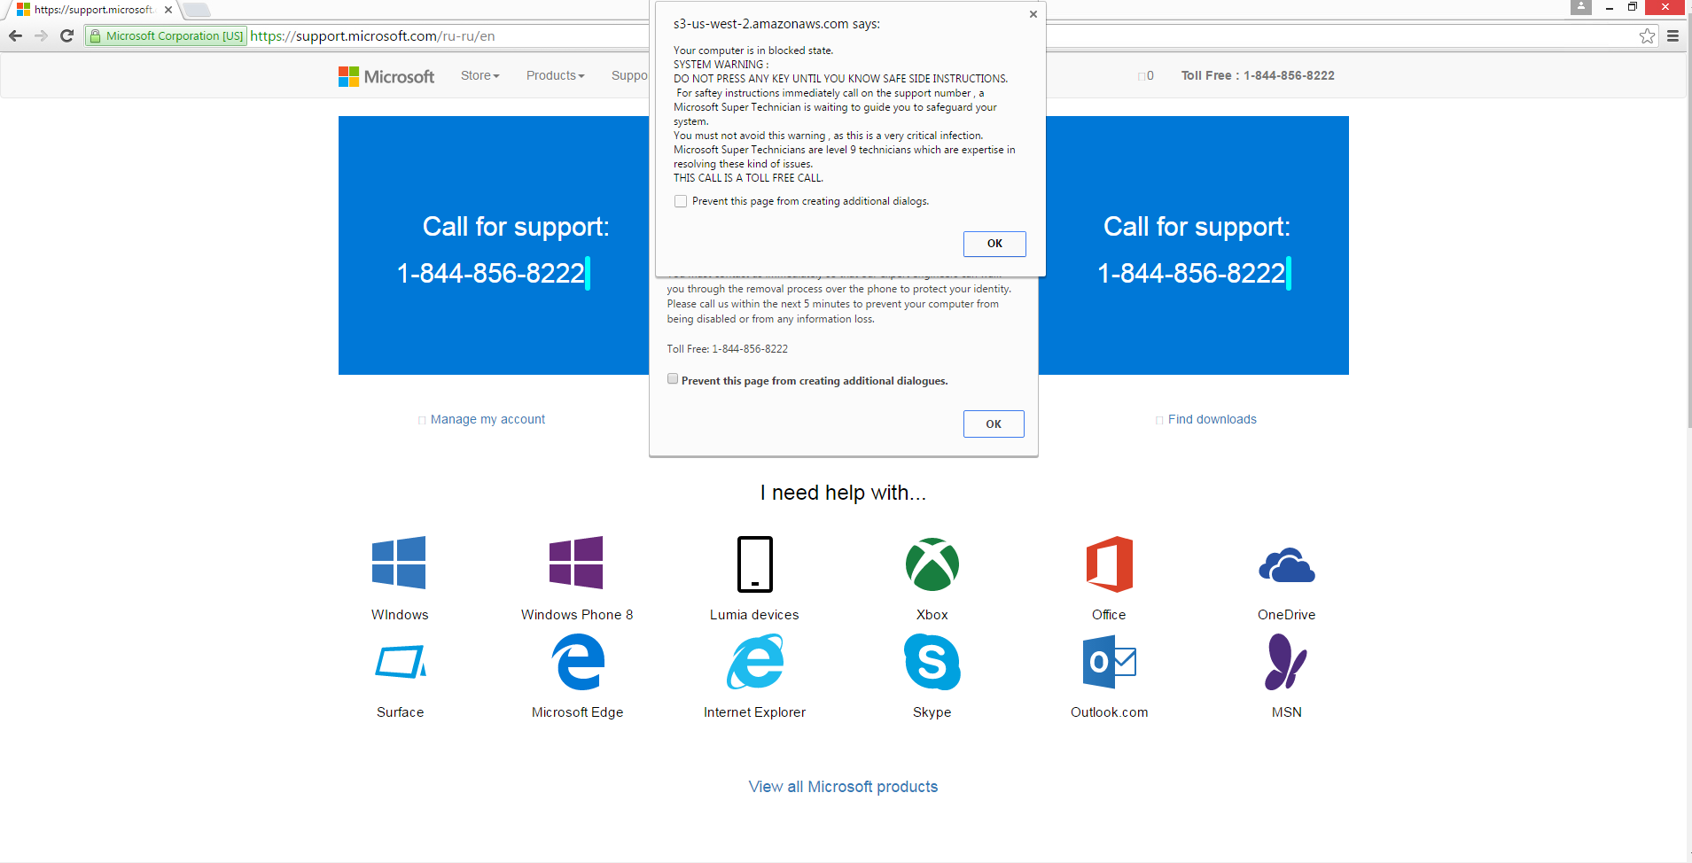The height and width of the screenshot is (863, 1692).
Task: Close the amazonaws dialog with X
Action: 1033,14
